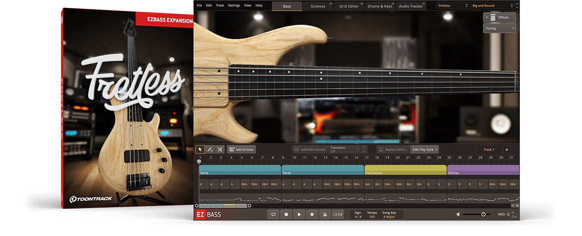Stop playback
This screenshot has width=582, height=236.
click(287, 214)
